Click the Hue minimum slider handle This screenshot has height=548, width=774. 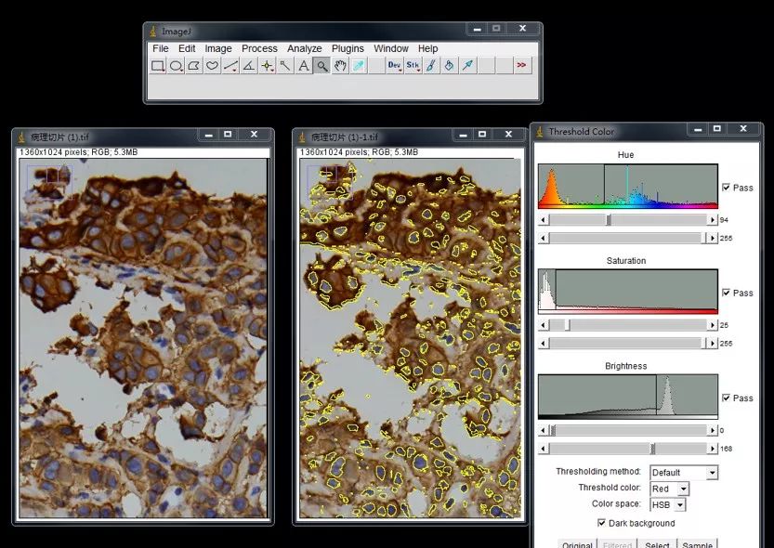(x=609, y=220)
